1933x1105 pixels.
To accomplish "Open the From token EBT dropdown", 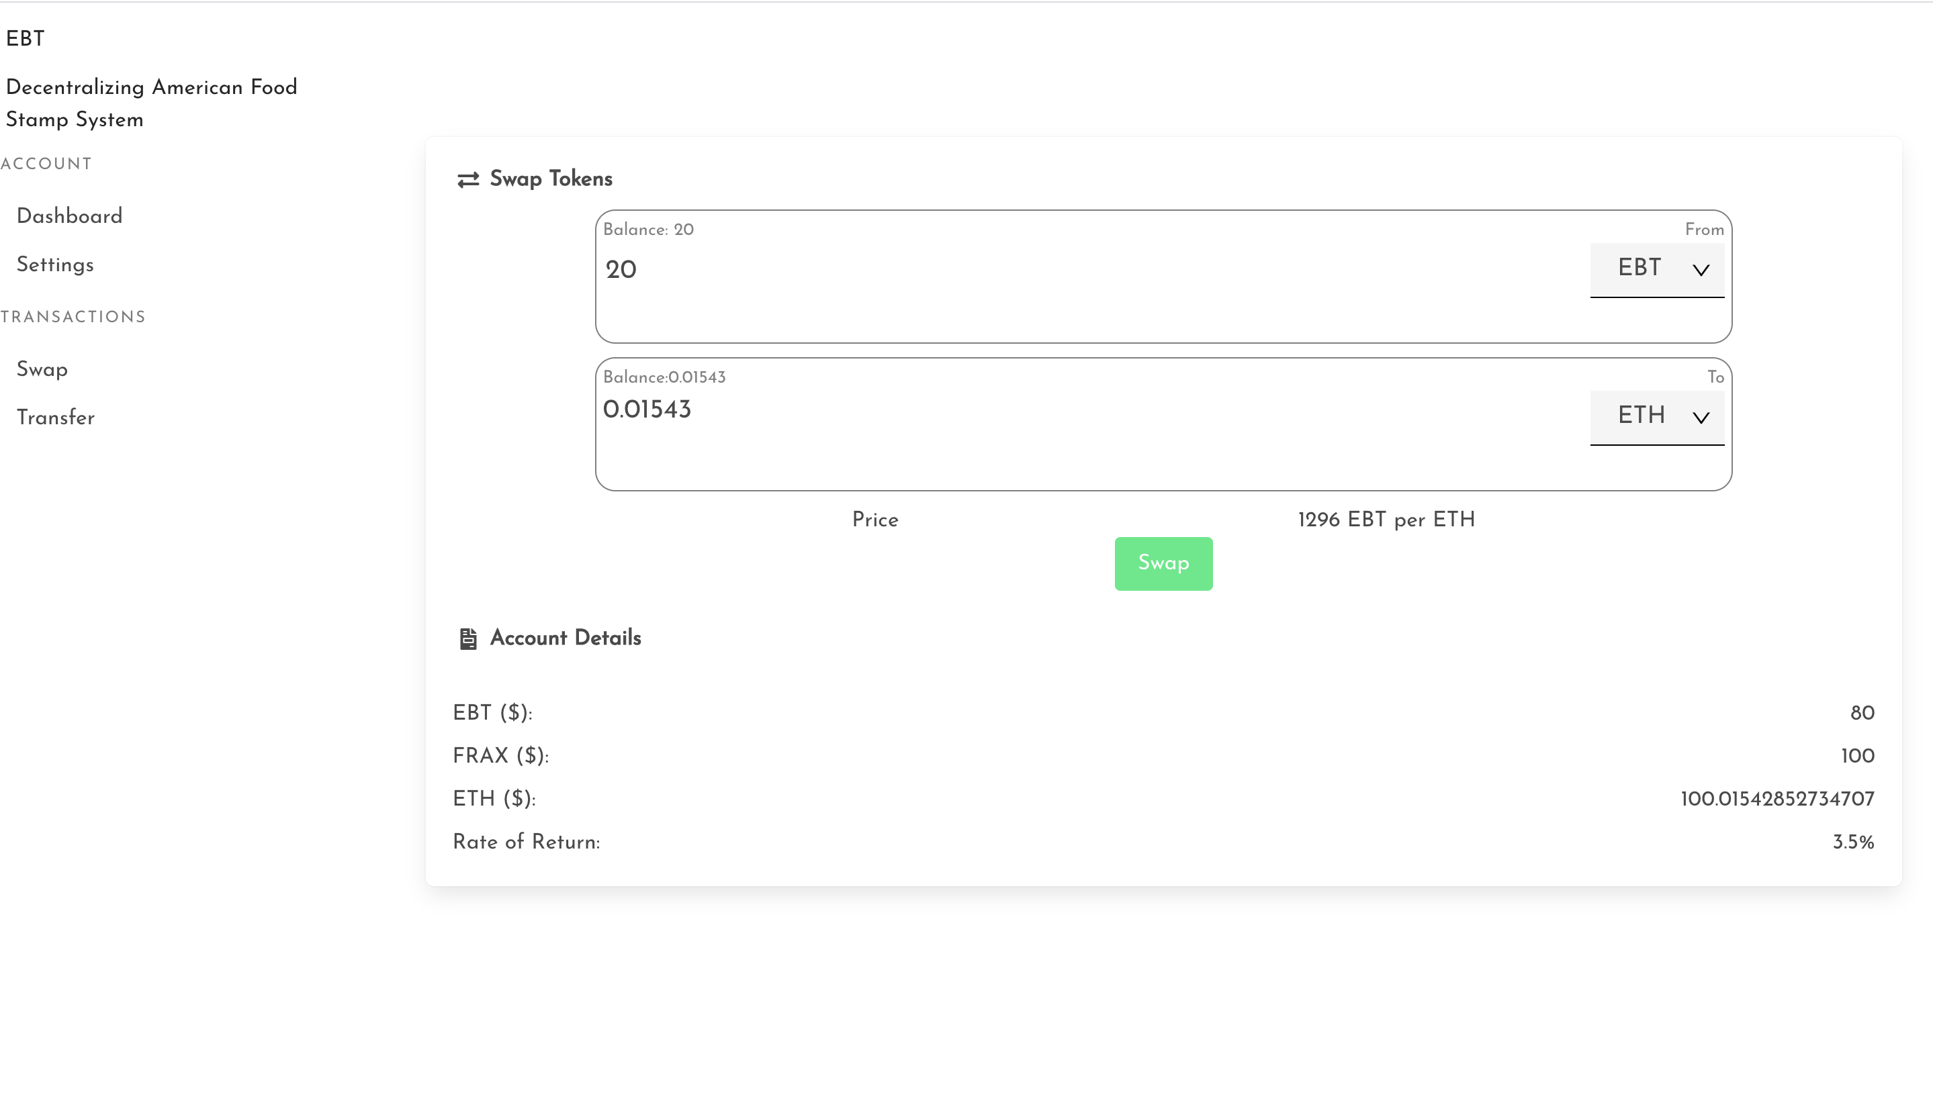I will coord(1657,269).
